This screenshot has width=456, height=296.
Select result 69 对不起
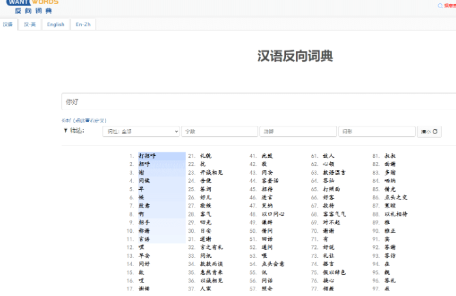331,223
